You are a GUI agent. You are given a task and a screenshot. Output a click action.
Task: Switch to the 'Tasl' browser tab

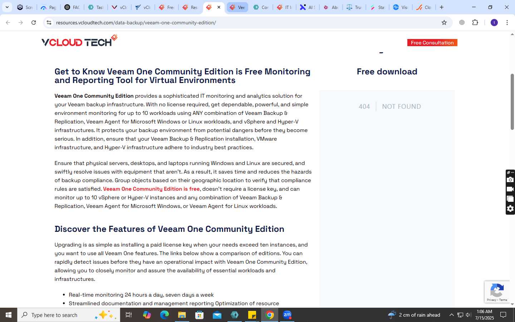[x=95, y=7]
